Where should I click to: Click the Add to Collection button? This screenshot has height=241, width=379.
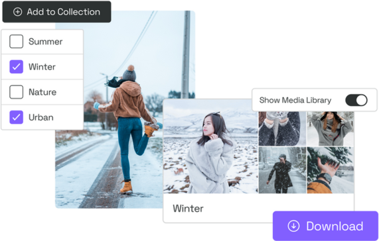pyautogui.click(x=57, y=12)
